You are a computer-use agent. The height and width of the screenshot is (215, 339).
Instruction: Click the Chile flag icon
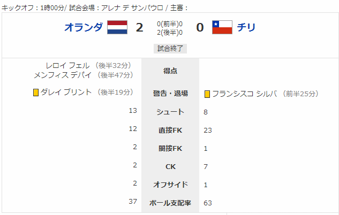[222, 27]
